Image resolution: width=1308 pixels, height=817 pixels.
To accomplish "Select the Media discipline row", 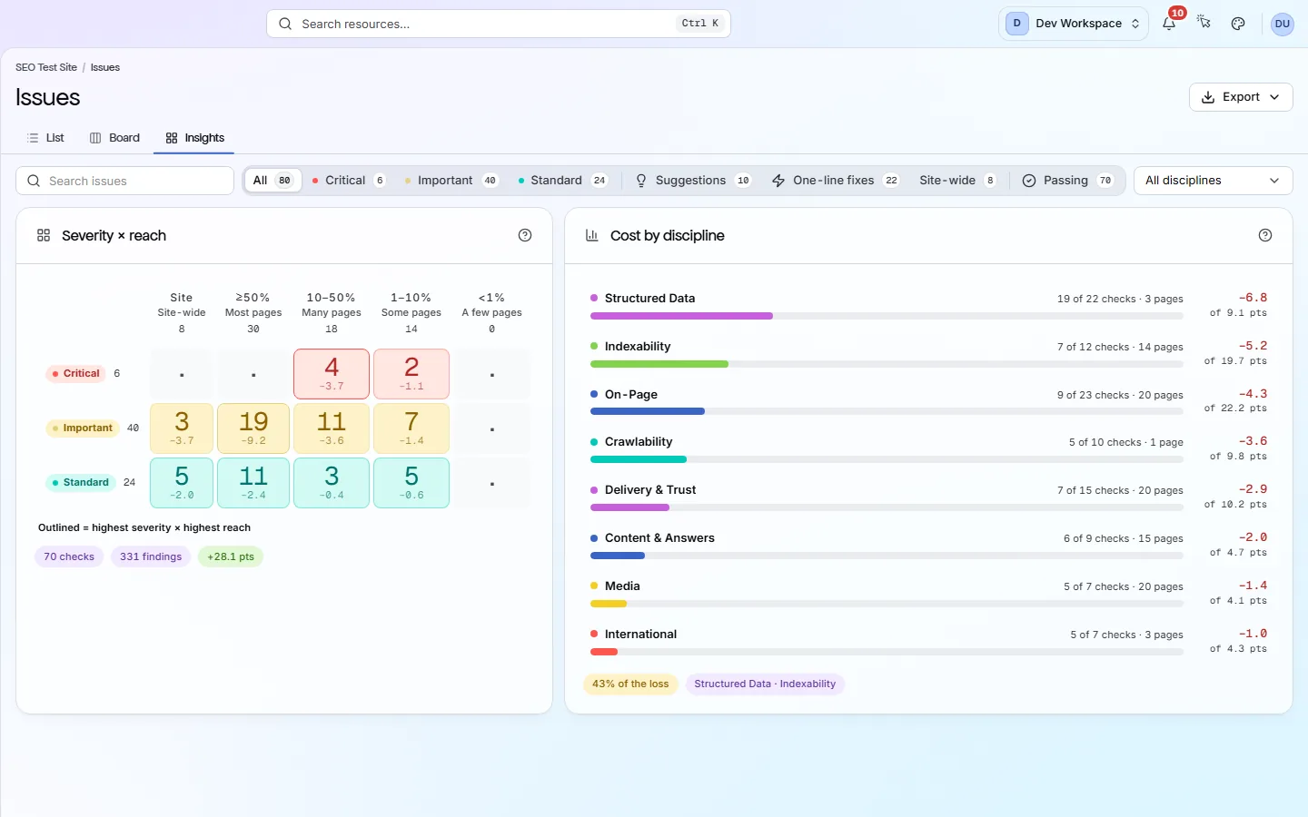I will click(928, 594).
